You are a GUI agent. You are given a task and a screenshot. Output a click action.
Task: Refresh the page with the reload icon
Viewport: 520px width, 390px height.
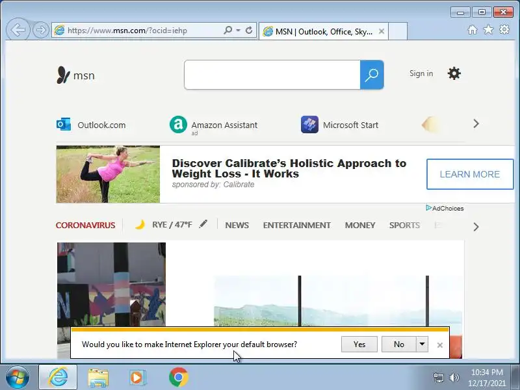(249, 30)
